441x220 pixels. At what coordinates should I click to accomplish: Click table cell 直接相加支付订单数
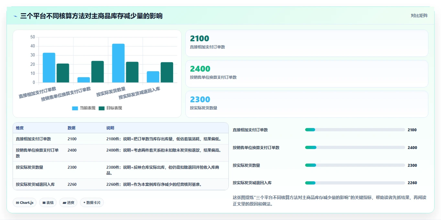33,139
